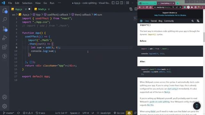Go to the browser home page
205x115 pixels.
click(151, 7)
